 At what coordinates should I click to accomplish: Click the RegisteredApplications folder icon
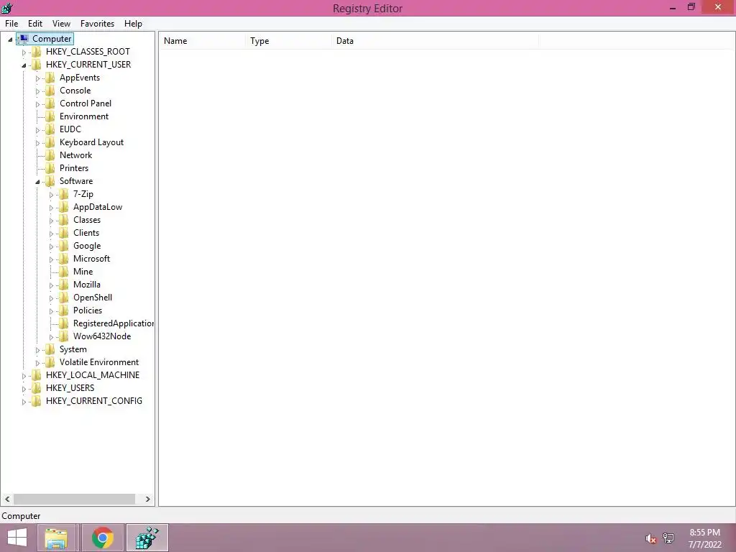(64, 323)
